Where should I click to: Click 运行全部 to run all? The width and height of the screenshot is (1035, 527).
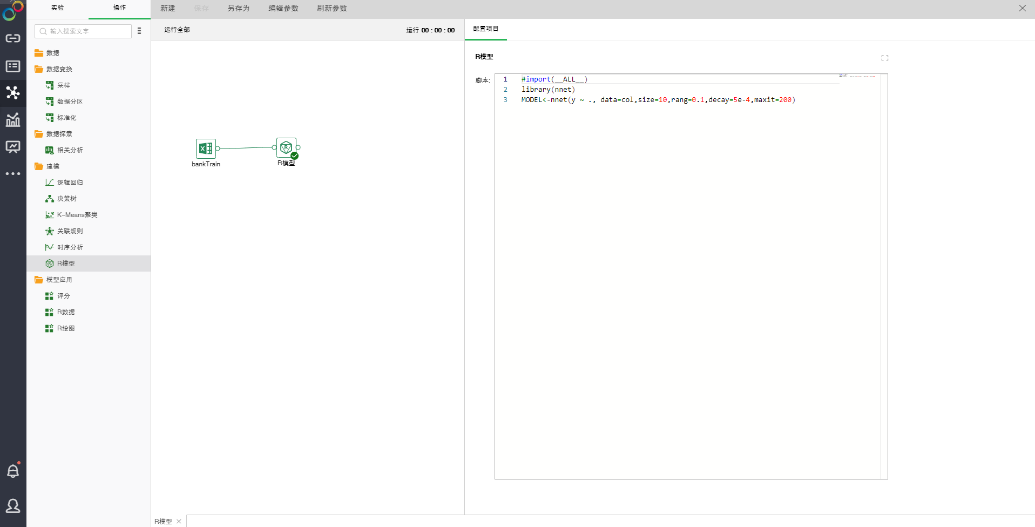pos(177,30)
